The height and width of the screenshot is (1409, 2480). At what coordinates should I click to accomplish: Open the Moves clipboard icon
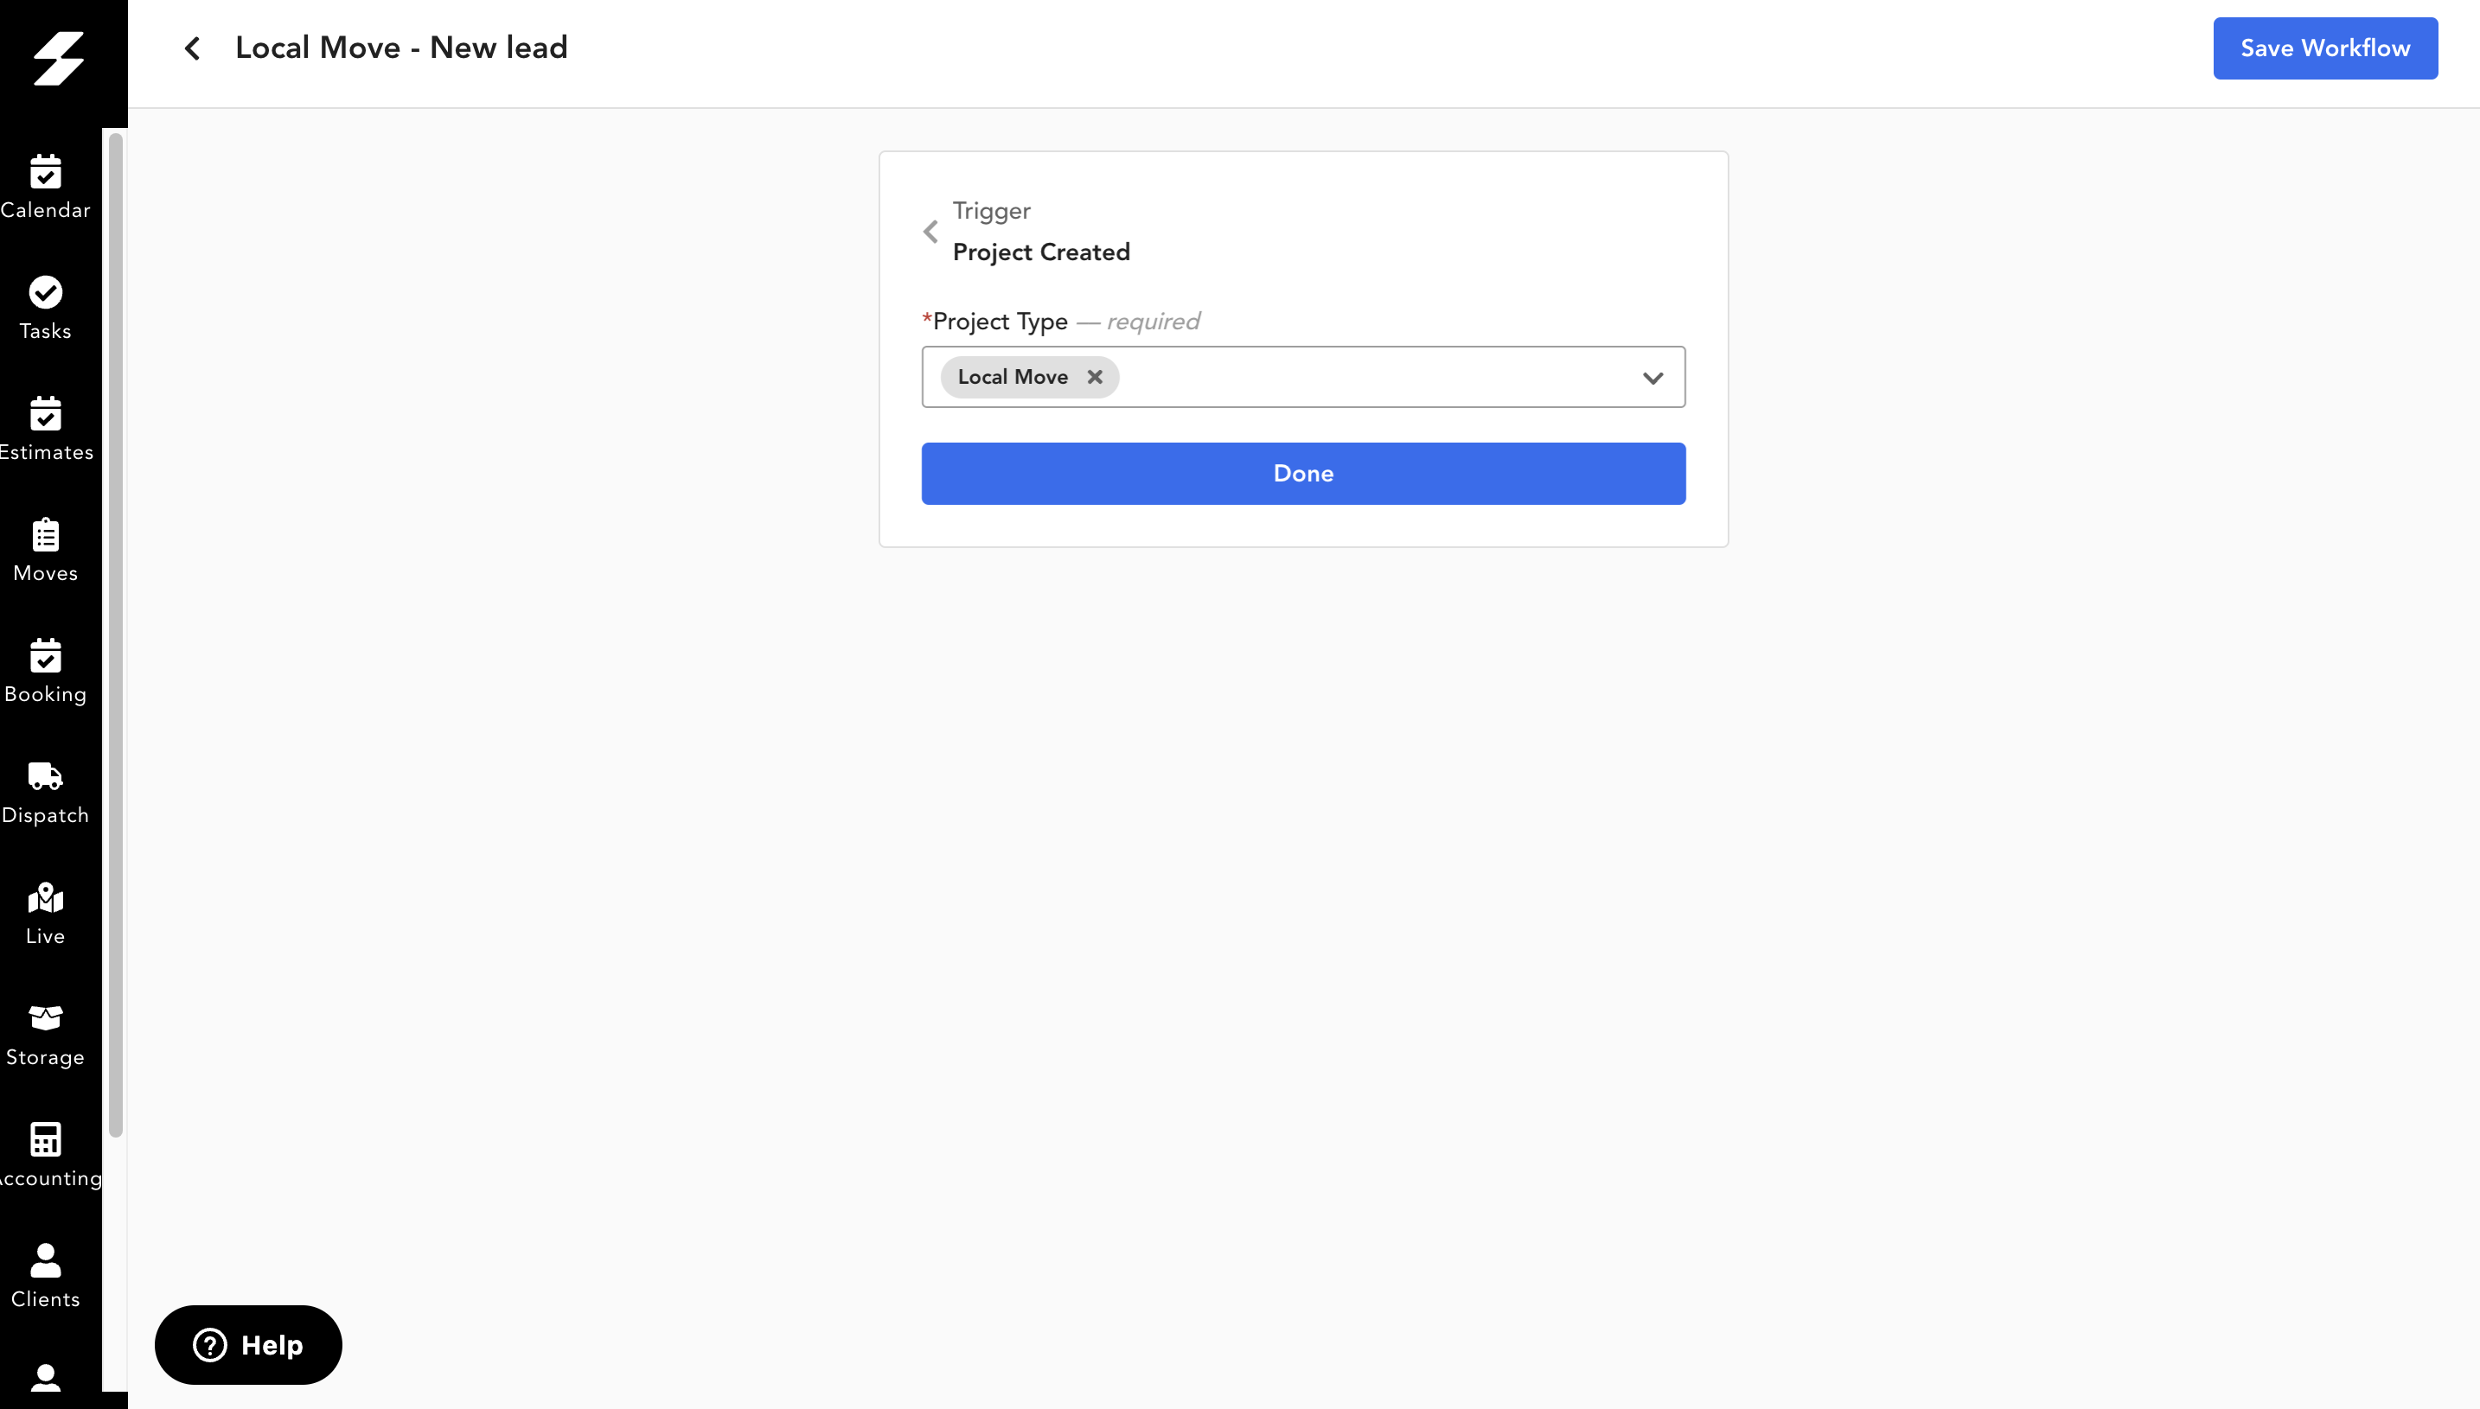point(46,535)
